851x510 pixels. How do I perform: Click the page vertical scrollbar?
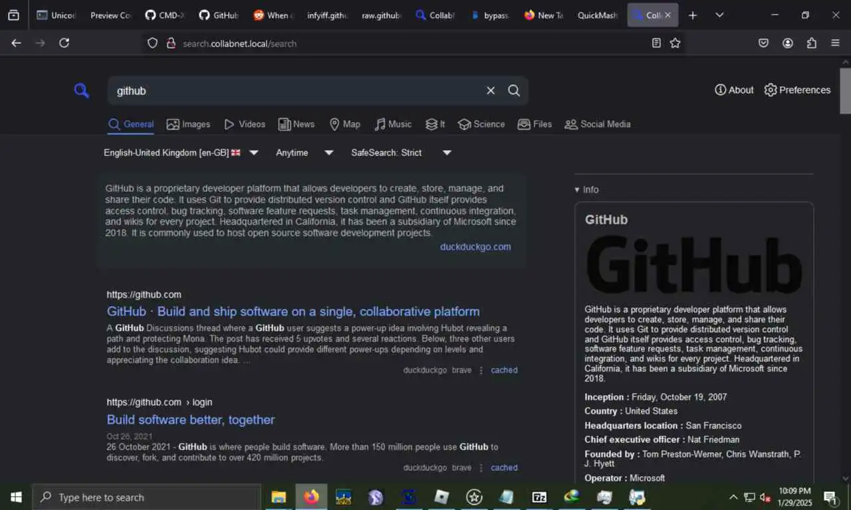click(845, 90)
